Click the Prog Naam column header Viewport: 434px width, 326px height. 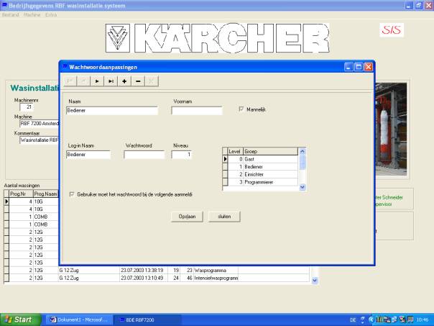point(46,194)
